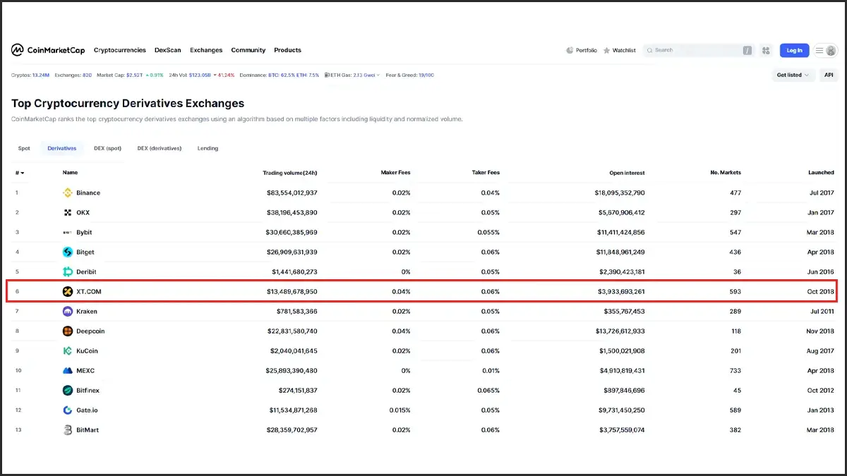Expand the Get listed dropdown
The height and width of the screenshot is (476, 847).
tap(793, 75)
